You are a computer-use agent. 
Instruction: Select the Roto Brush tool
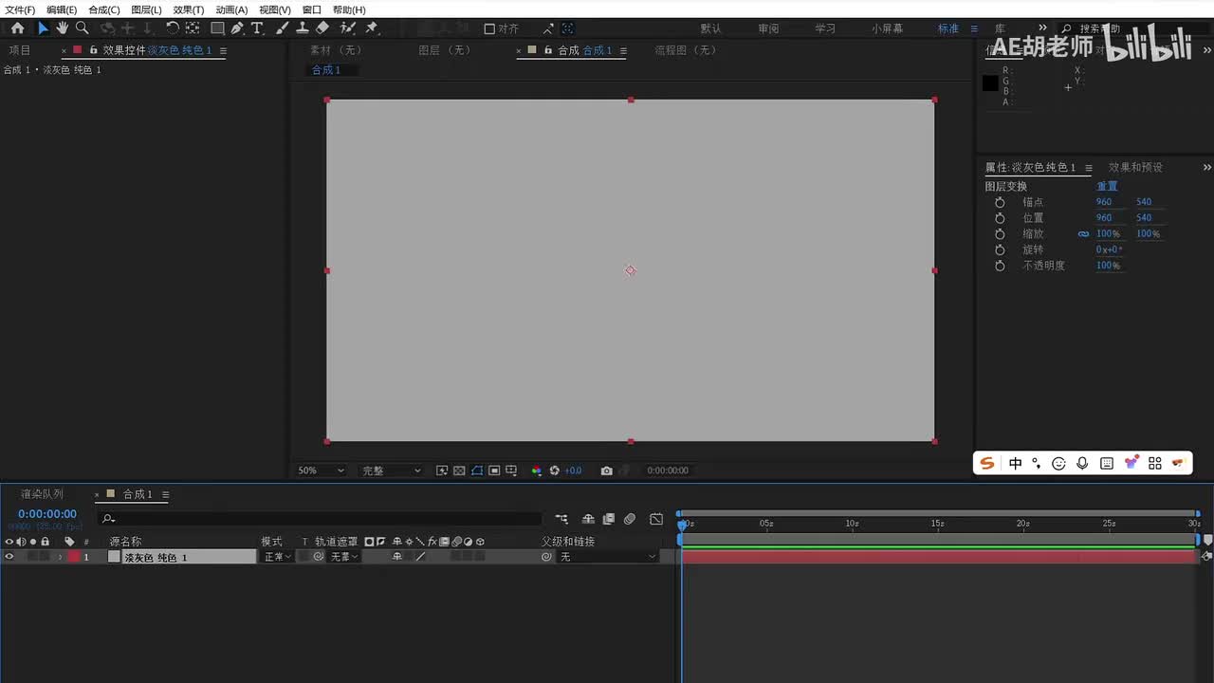pos(348,28)
